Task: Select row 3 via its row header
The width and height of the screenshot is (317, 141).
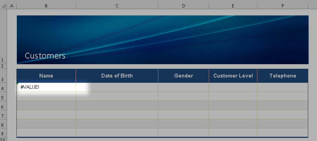Action: click(4, 80)
